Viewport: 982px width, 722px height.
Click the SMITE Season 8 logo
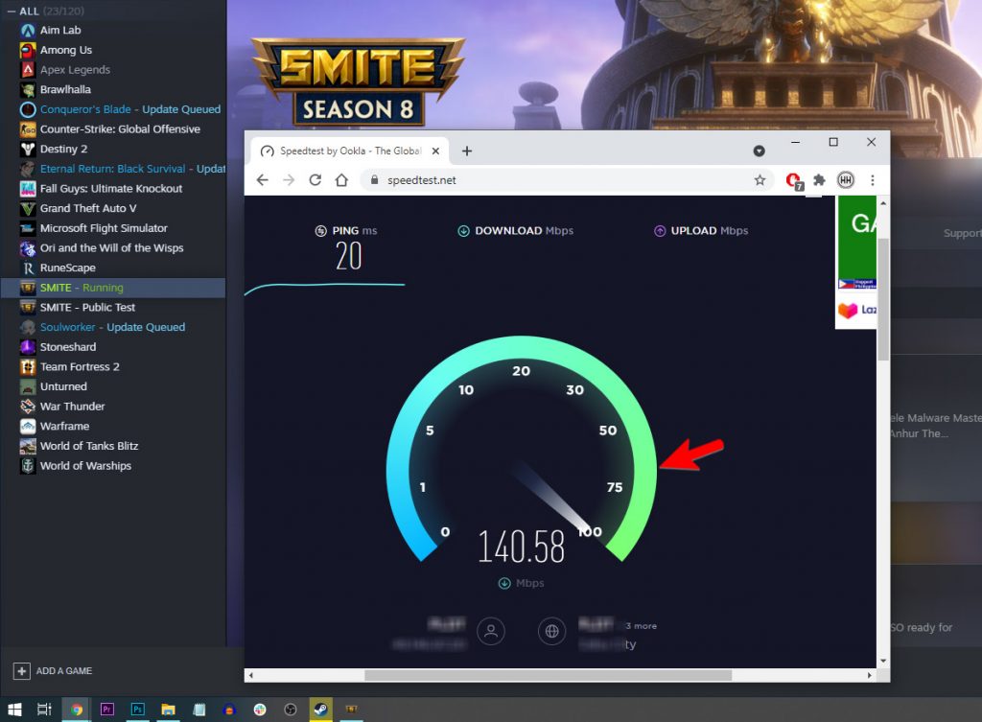(x=359, y=82)
